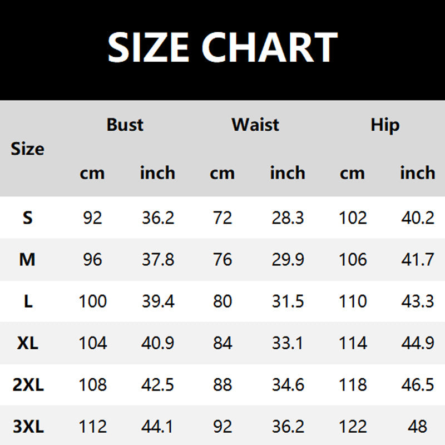This screenshot has width=445, height=445.
Task: Click the 28.3 inch waist value
Action: click(x=288, y=217)
